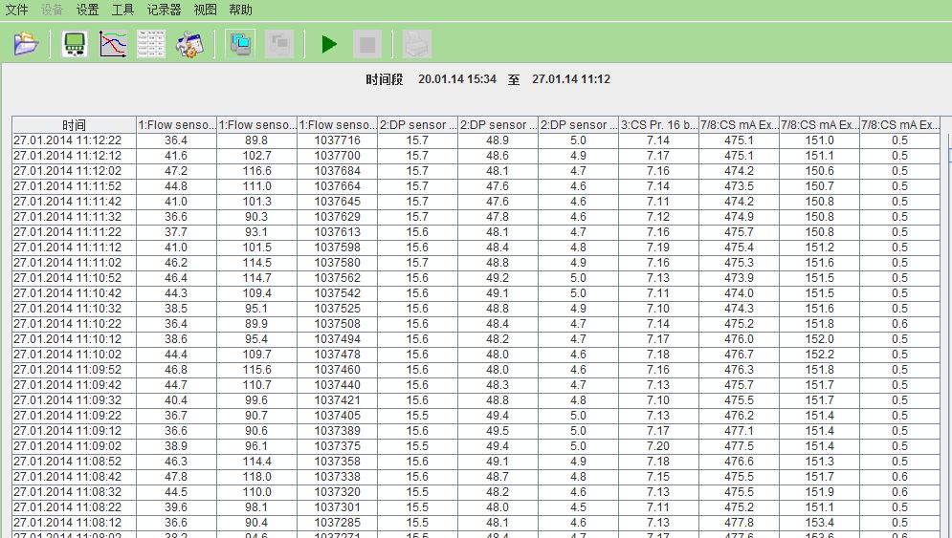This screenshot has width=952, height=538.
Task: Open the settings tools icon with gear
Action: [189, 44]
